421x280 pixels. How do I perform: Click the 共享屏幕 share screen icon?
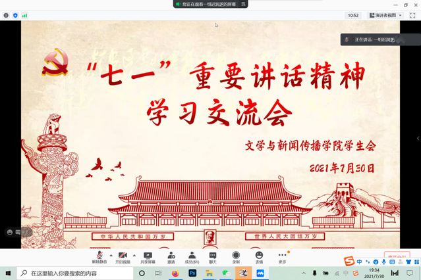[x=148, y=256]
